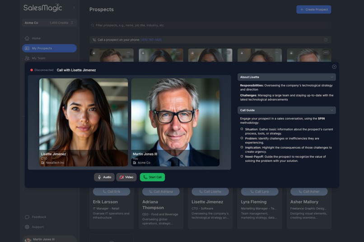This screenshot has height=242, width=364.
Task: Click the Call Asher button
Action: point(309,192)
